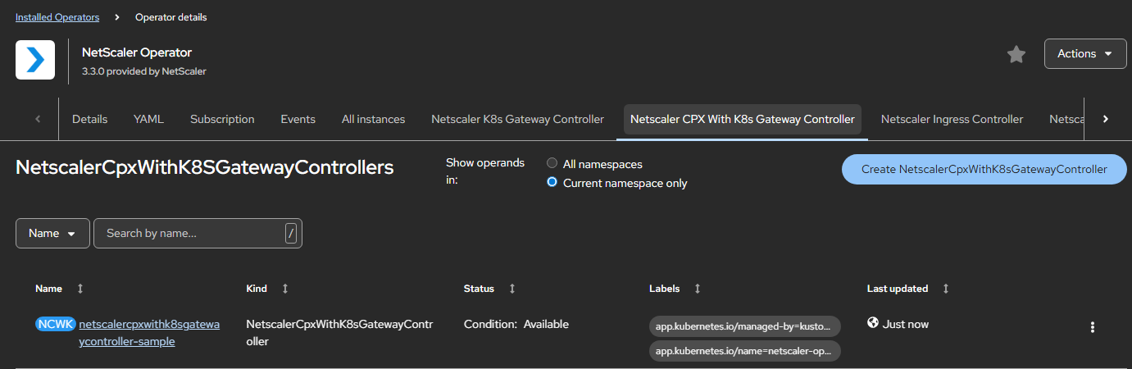The width and height of the screenshot is (1132, 369).
Task: Click the globe icon beside Just now
Action: [873, 323]
